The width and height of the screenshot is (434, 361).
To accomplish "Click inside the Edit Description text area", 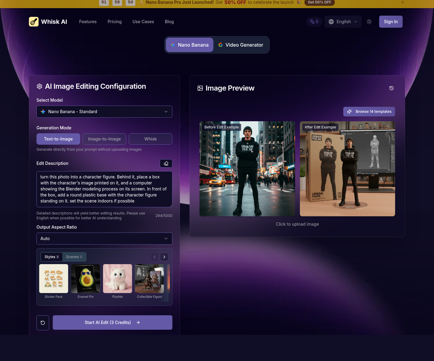I will [104, 189].
